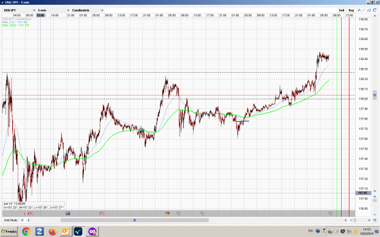
Task: Click the Sell button
Action: pos(342,10)
